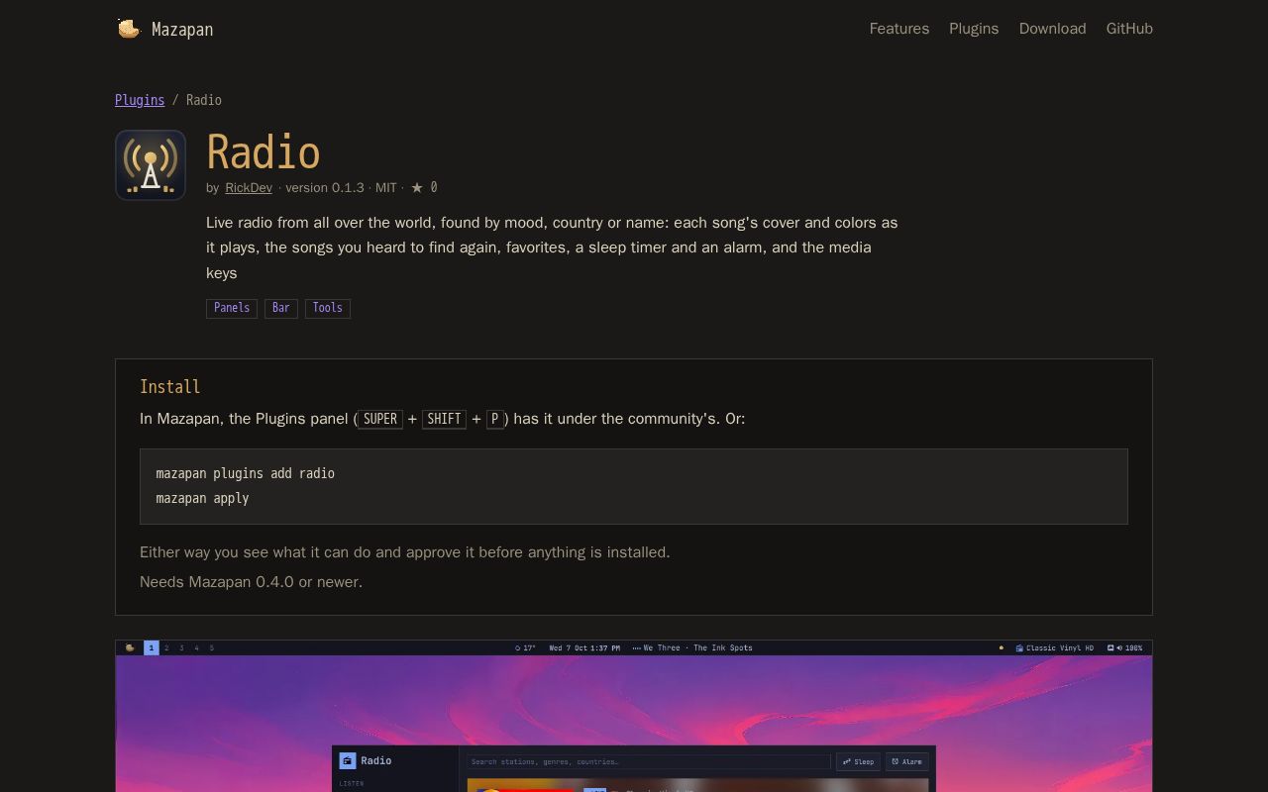Select the Bar tag
The height and width of the screenshot is (792, 1268).
click(281, 308)
